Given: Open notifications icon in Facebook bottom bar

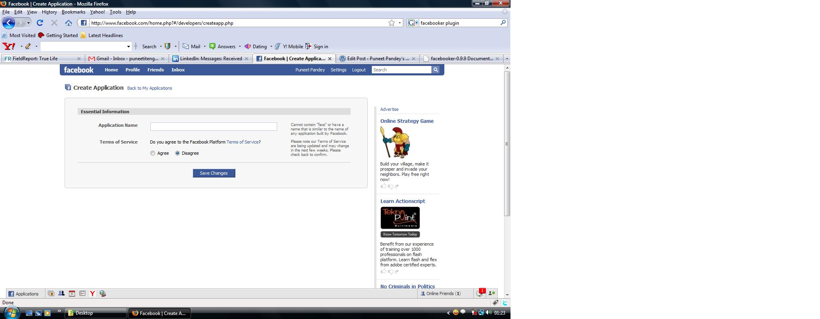Looking at the screenshot, I should 480,293.
